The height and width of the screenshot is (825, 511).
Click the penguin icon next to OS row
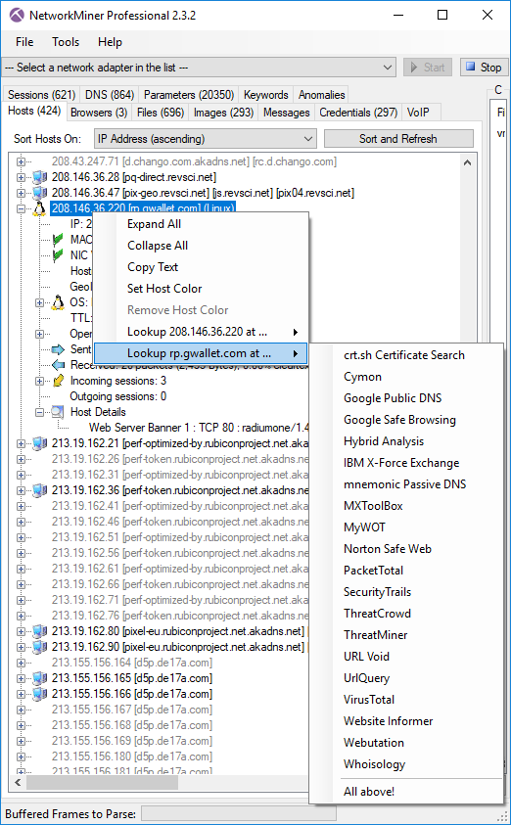coord(58,302)
